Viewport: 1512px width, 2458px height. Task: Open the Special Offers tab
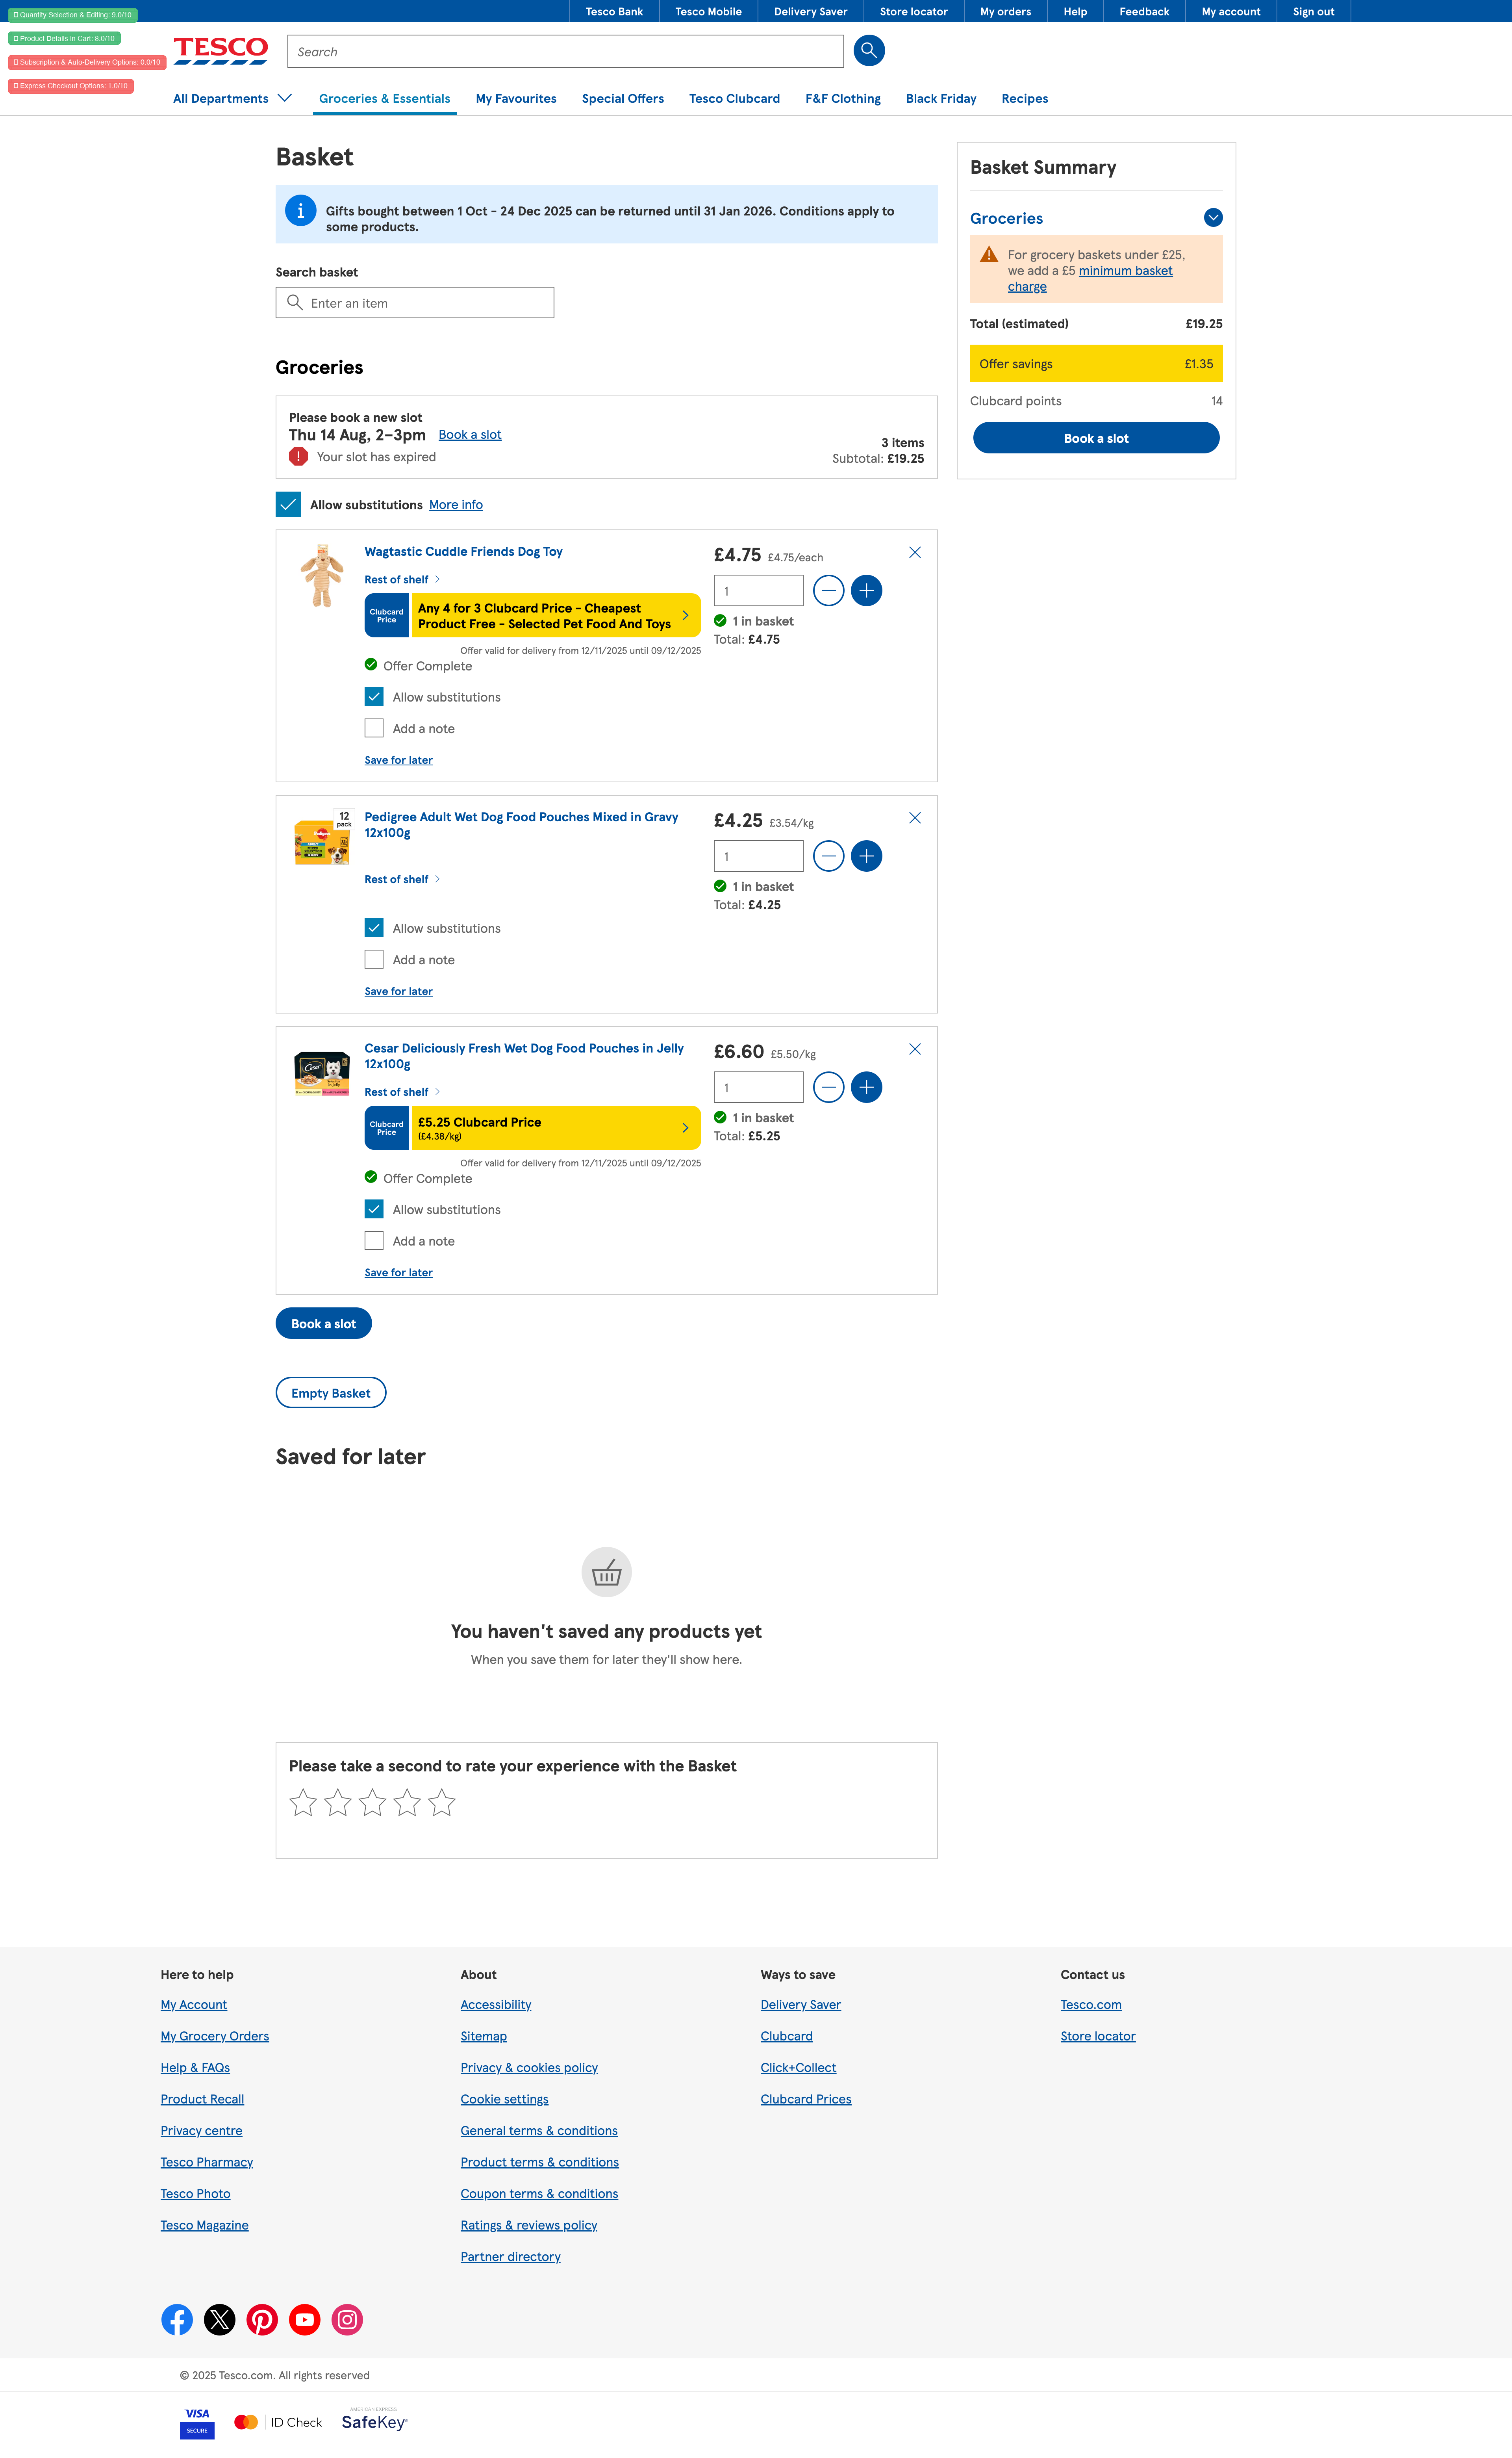[622, 98]
